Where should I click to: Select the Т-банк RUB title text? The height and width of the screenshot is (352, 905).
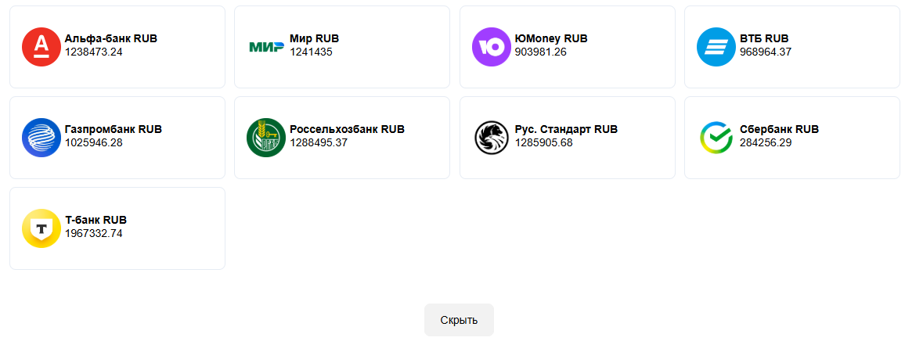96,220
